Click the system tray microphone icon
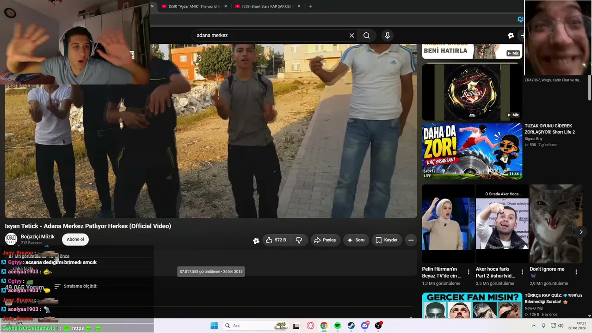 click(x=543, y=326)
